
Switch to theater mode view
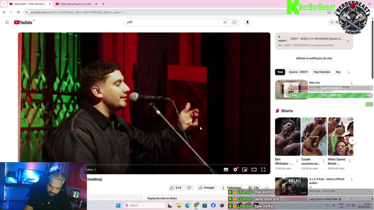[x=254, y=169]
